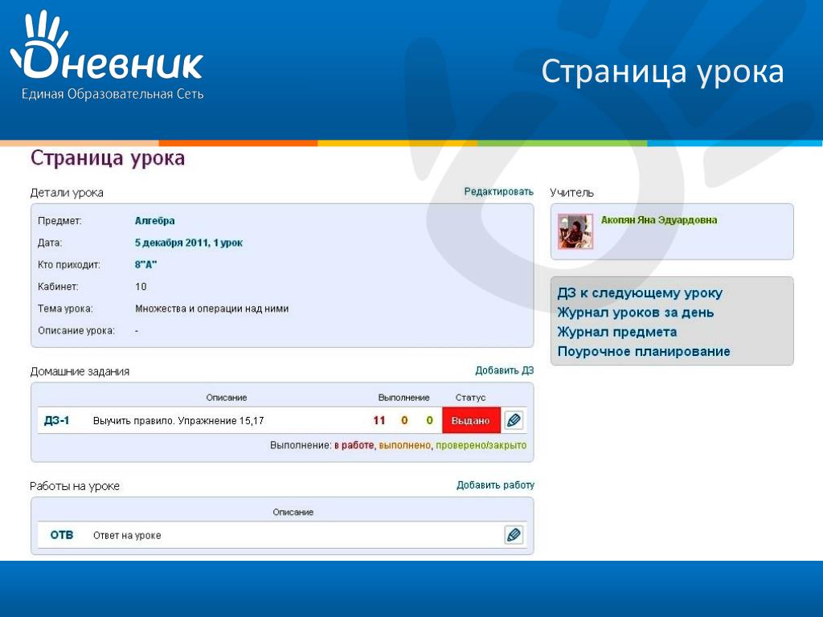Click Добавить работу link
The height and width of the screenshot is (617, 823).
coord(495,484)
